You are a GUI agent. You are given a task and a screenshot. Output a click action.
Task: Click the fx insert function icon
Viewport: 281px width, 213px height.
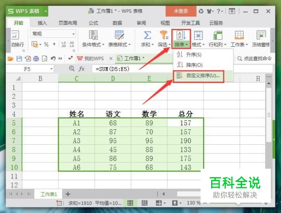click(x=82, y=69)
